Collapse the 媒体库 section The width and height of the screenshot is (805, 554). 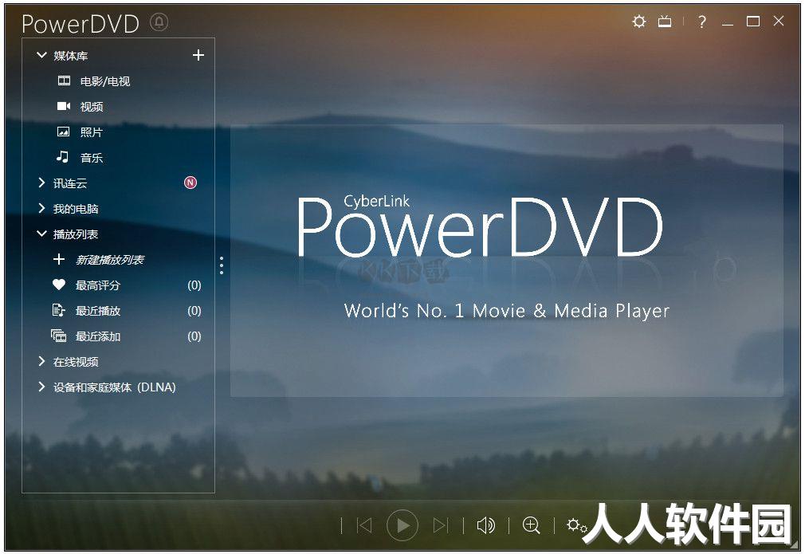coord(41,55)
